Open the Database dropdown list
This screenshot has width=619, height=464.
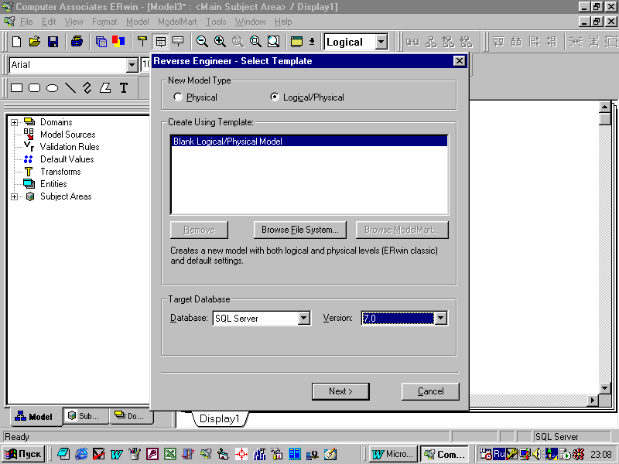(303, 318)
